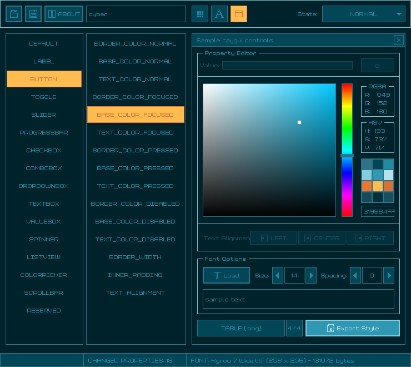The height and width of the screenshot is (367, 411).
Task: Cycle the 4/4 export format selector
Action: click(294, 328)
